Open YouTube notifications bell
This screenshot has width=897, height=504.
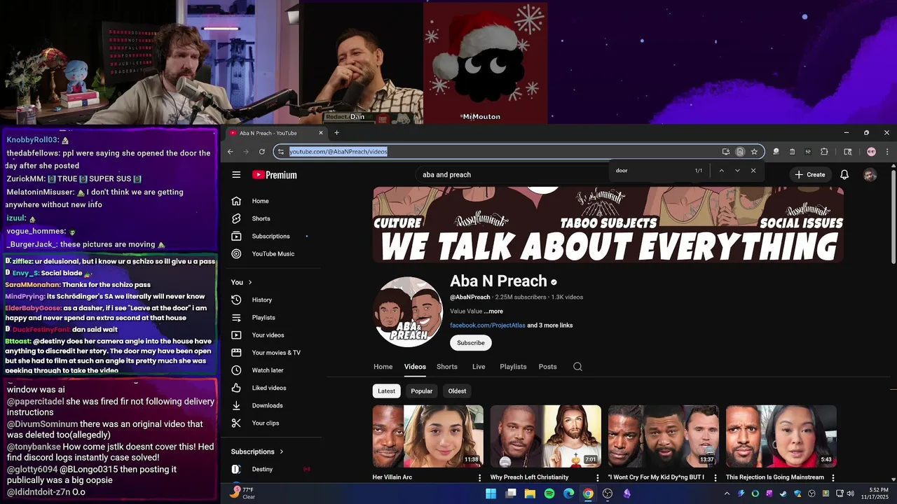(844, 175)
